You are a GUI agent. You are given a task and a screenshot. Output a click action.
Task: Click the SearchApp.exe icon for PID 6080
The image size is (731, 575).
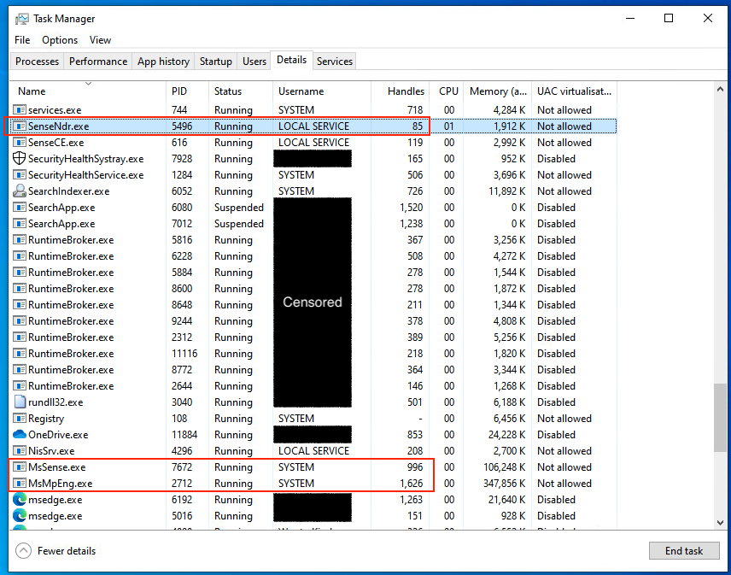coord(20,208)
